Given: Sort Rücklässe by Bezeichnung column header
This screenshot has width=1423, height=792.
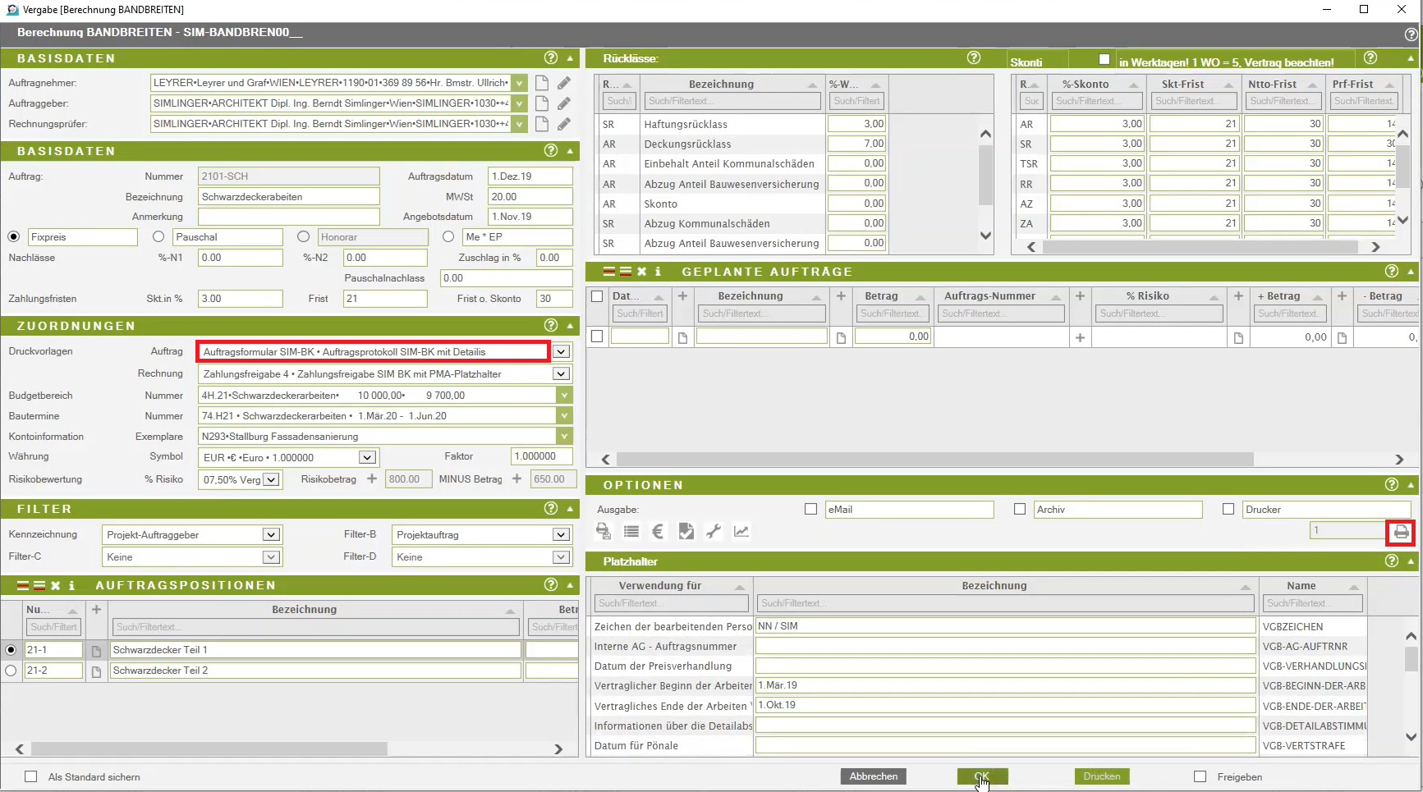Looking at the screenshot, I should [721, 85].
